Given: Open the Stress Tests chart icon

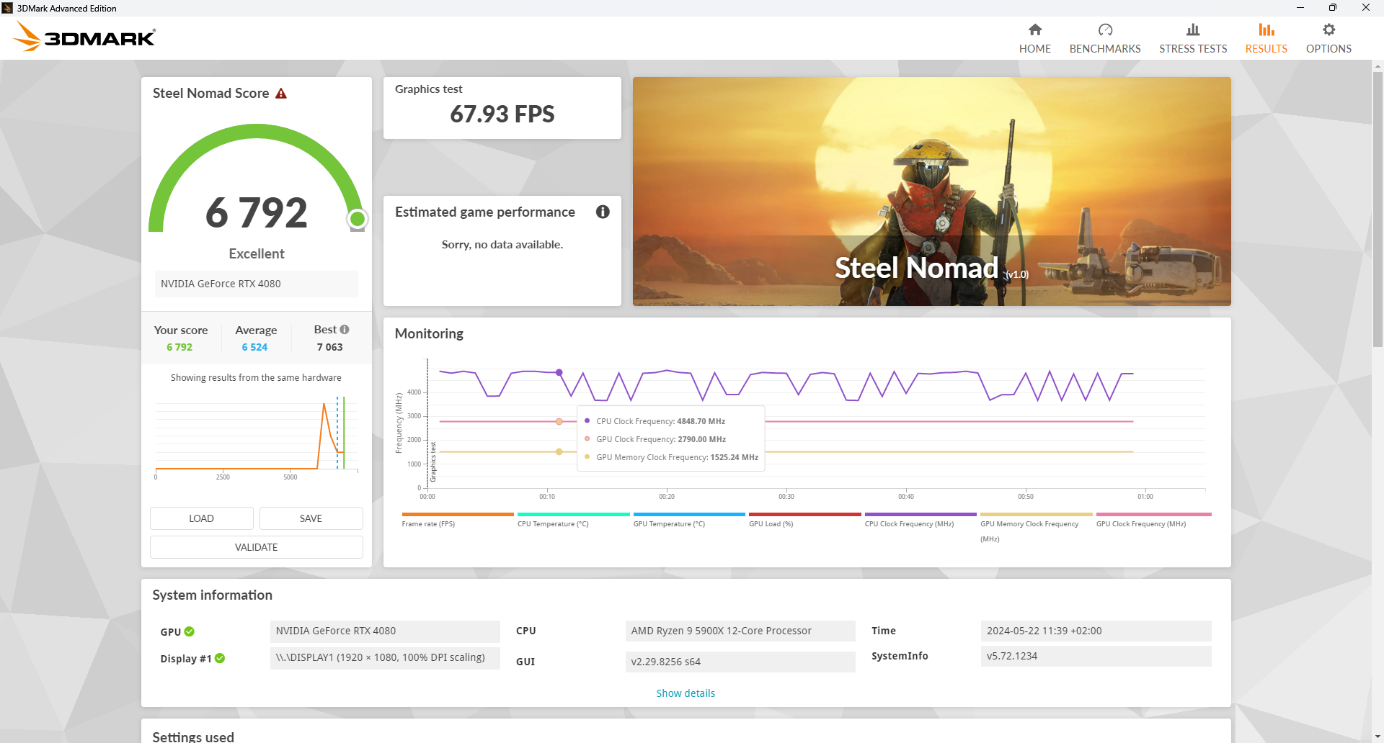Looking at the screenshot, I should tap(1193, 30).
